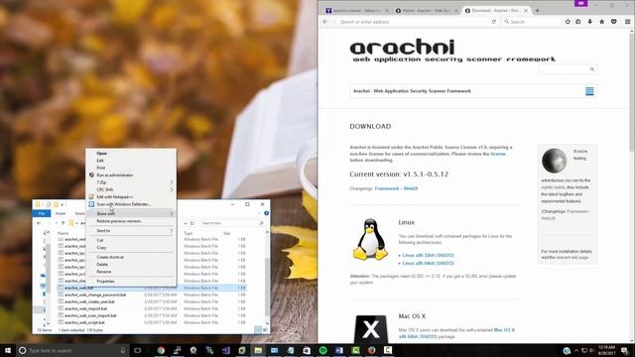Open Properties from the context menu
635x357 pixels.
pos(105,282)
